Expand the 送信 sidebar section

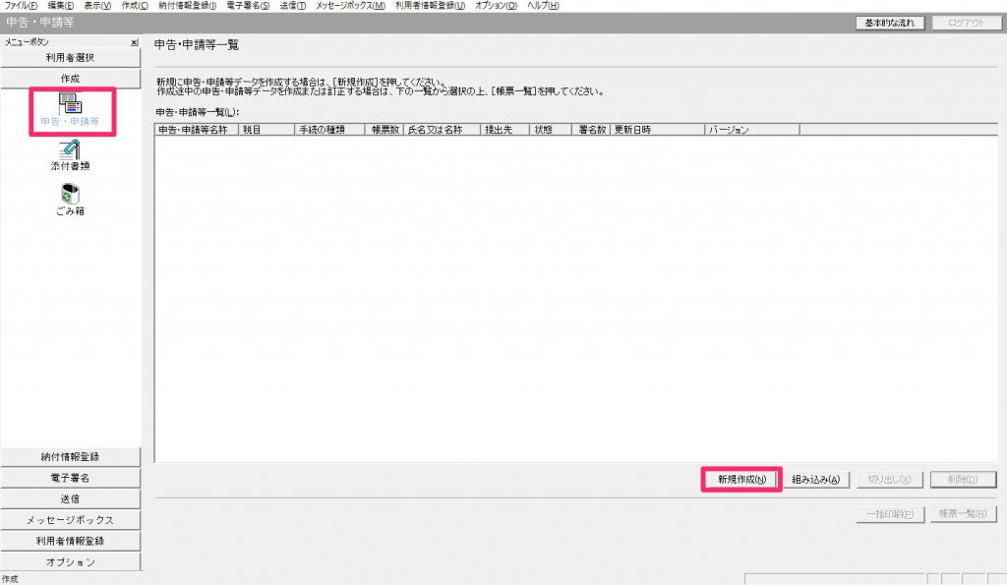pyautogui.click(x=70, y=498)
